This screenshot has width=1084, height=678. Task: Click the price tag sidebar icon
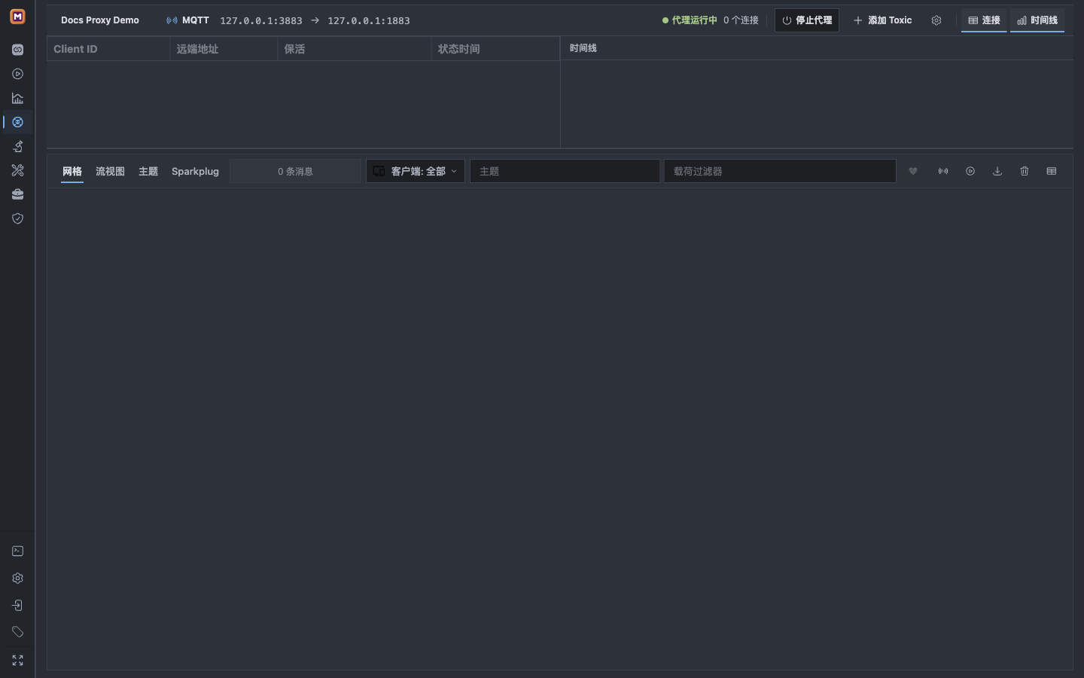click(17, 632)
